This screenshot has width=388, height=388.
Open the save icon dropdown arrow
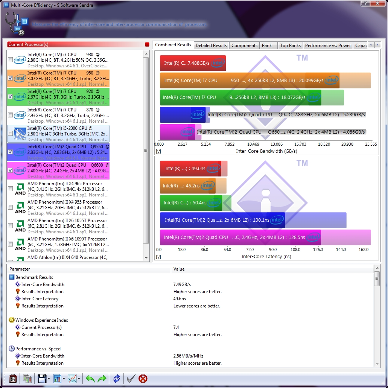coord(49,379)
